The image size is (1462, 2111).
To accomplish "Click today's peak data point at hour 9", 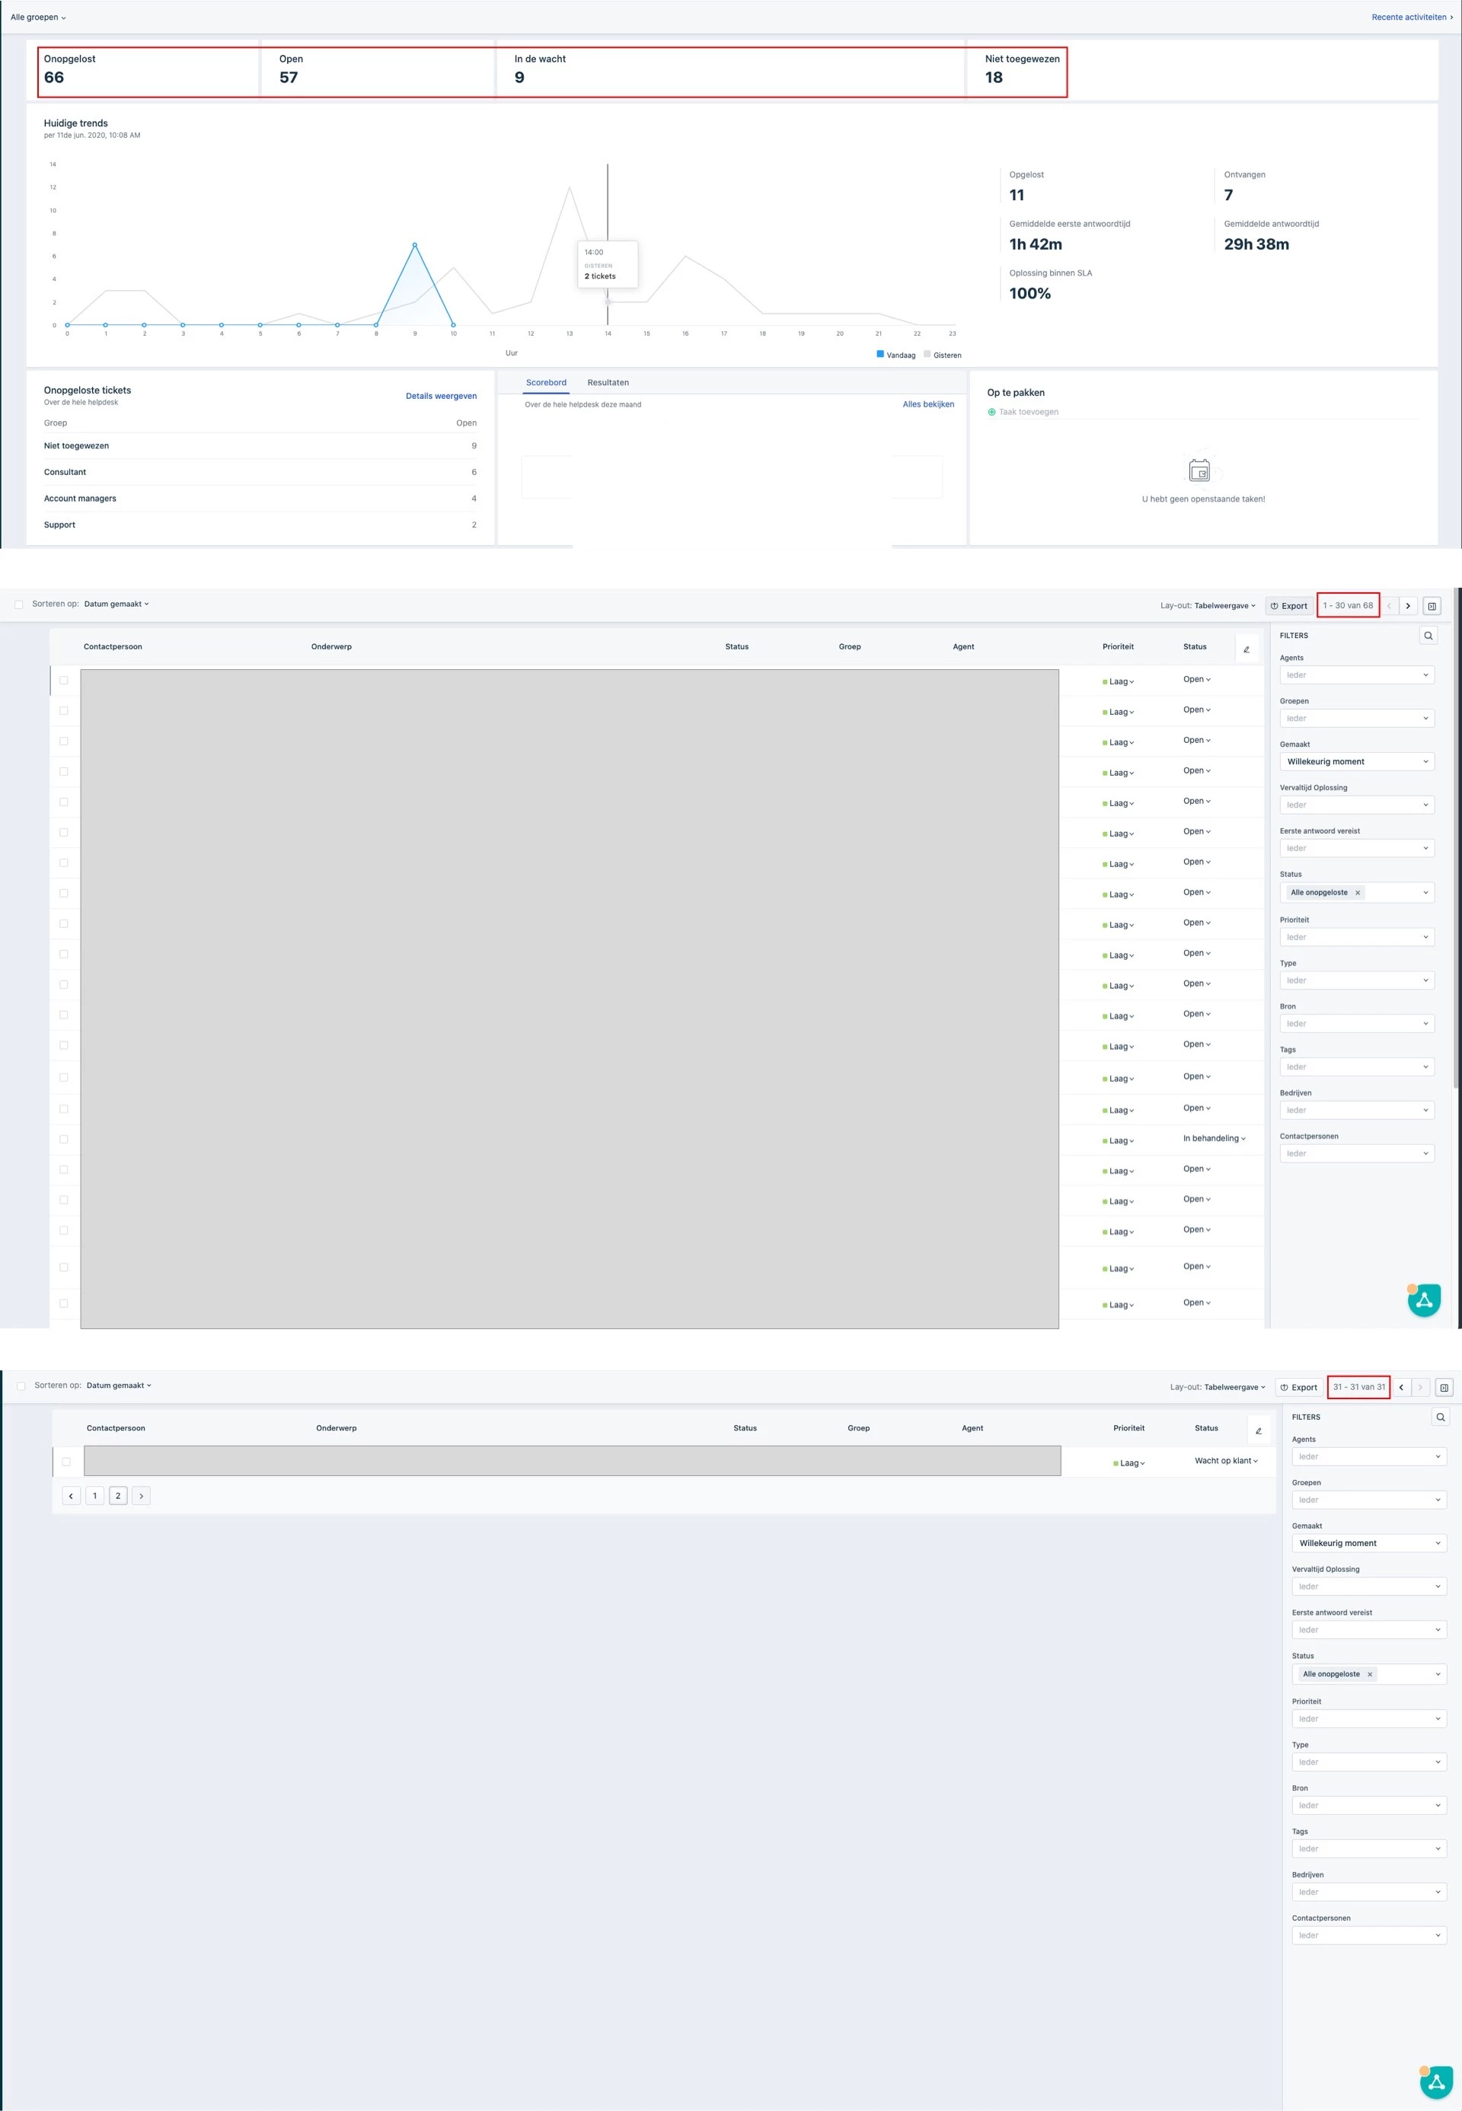I will (415, 244).
